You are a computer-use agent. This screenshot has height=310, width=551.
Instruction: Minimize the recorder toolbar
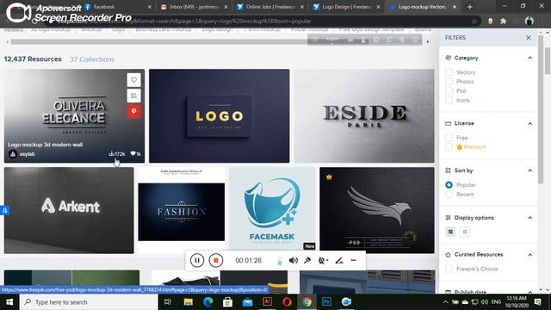coord(354,260)
